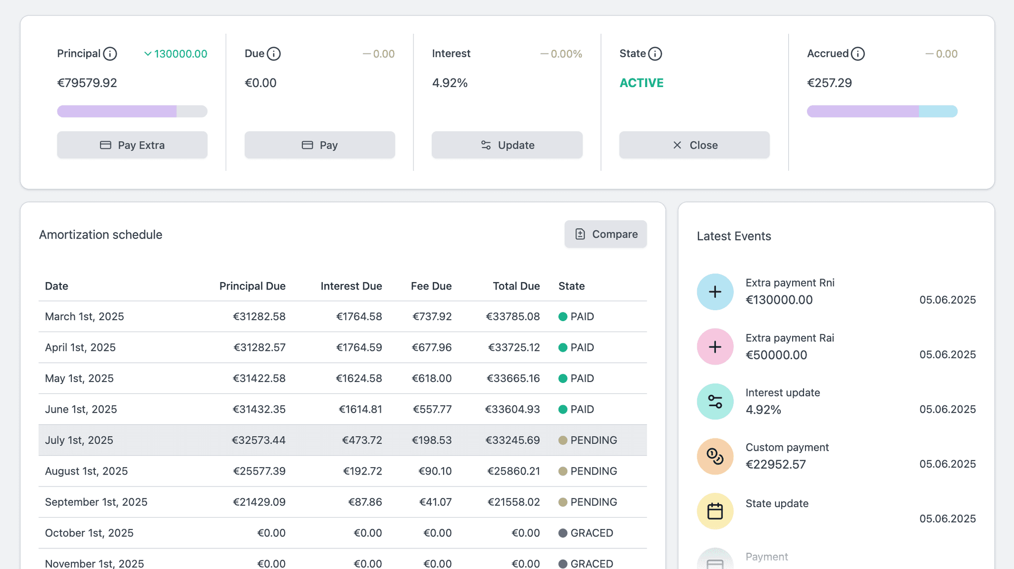1014x569 pixels.
Task: Click the pink plus icon for Extra payment Rai
Action: tap(715, 346)
